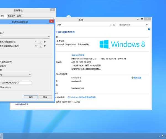Click the 计算机的基本信息 heading
The height and width of the screenshot is (139, 166).
click(65, 32)
